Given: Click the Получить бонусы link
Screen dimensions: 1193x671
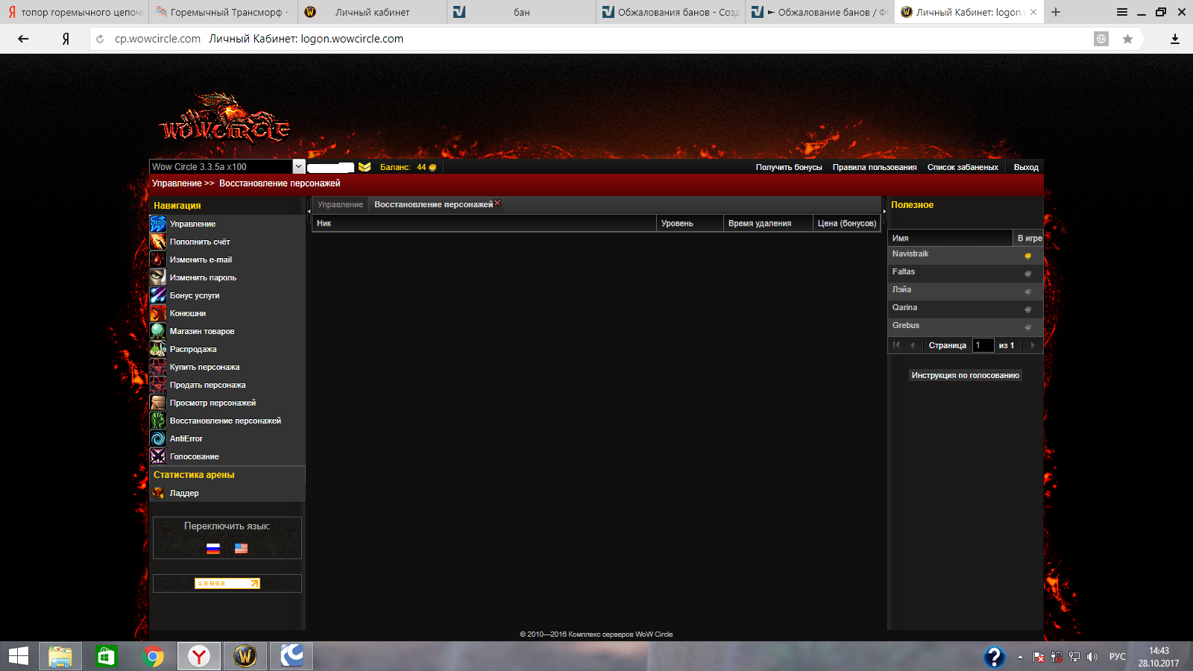Looking at the screenshot, I should (788, 167).
